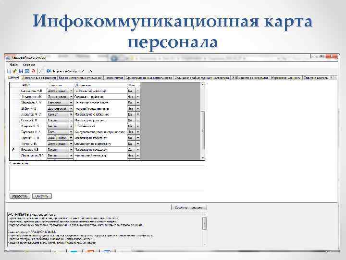Select the Генеральный директор position cell
This screenshot has width=346, height=260.
[x=100, y=91]
